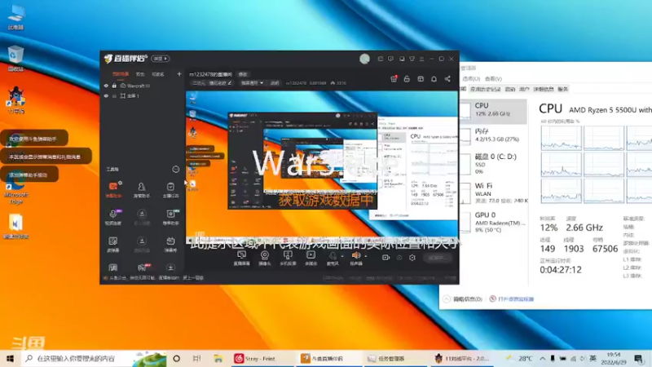The width and height of the screenshot is (652, 367).
Task: Select 内存 in Task Manager performance list
Action: [x=494, y=136]
